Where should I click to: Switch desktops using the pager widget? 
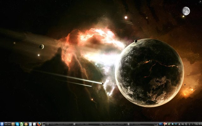click(8, 124)
